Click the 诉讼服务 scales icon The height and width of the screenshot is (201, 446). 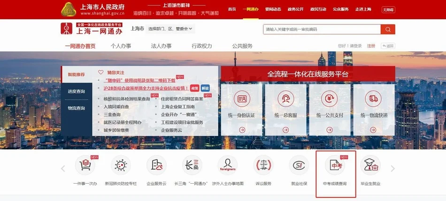(263, 166)
